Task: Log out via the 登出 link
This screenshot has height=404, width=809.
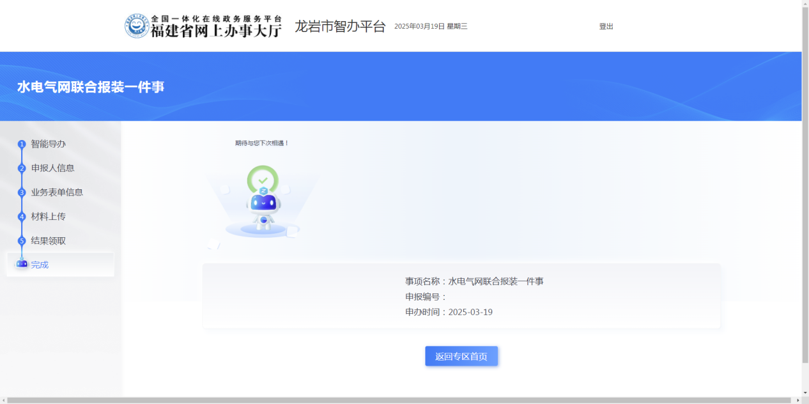Action: [606, 26]
